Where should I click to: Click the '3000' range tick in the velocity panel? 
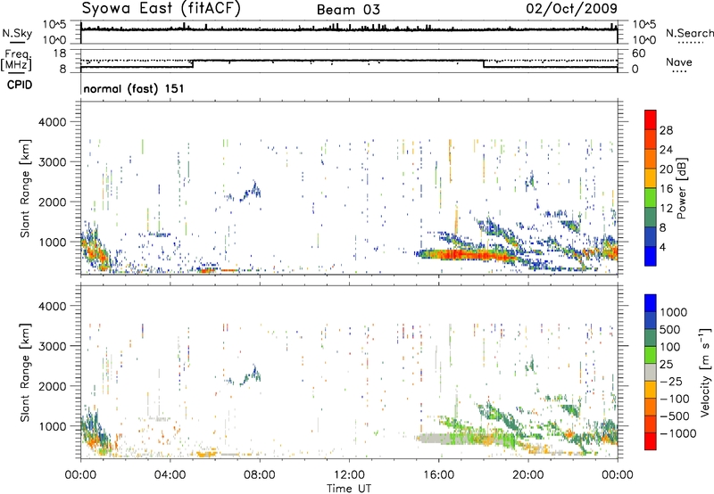click(52, 346)
